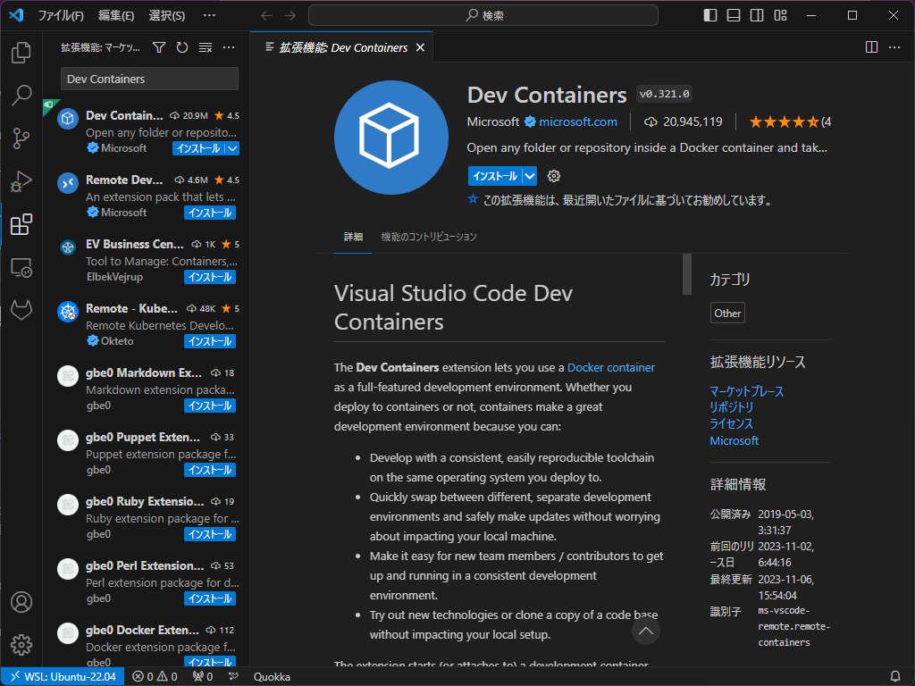
Task: Click the WSL: Ubuntu-22.04 remote indicator
Action: 63,677
